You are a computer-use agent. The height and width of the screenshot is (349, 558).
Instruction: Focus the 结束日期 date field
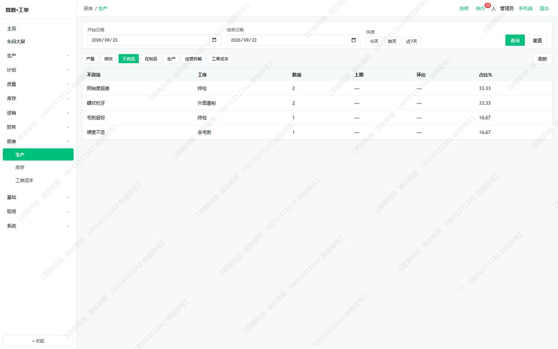pyautogui.click(x=294, y=40)
